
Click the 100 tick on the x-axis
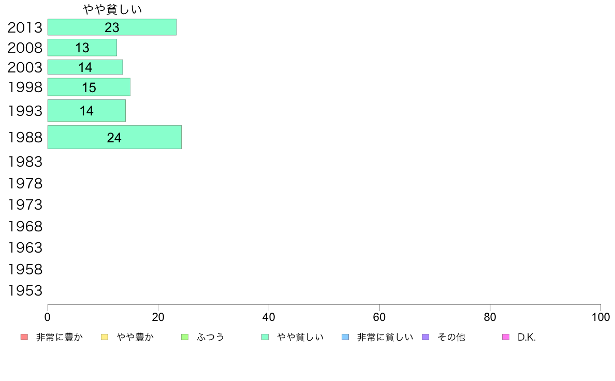pyautogui.click(x=601, y=317)
